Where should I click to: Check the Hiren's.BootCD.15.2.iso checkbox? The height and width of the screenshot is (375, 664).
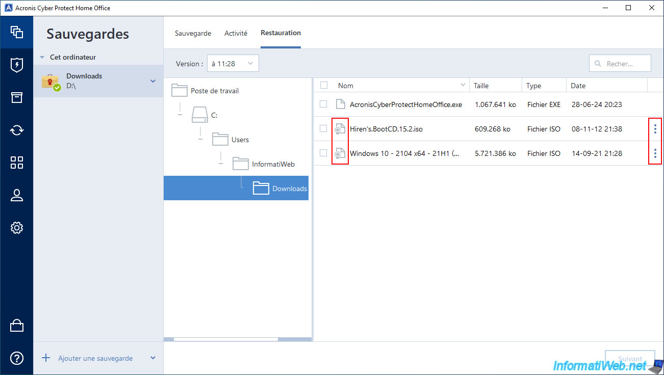pos(323,128)
